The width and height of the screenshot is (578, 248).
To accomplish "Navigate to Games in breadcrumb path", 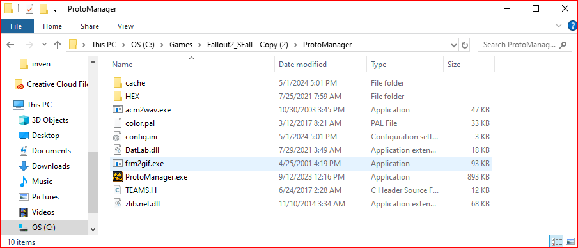I will click(x=181, y=45).
